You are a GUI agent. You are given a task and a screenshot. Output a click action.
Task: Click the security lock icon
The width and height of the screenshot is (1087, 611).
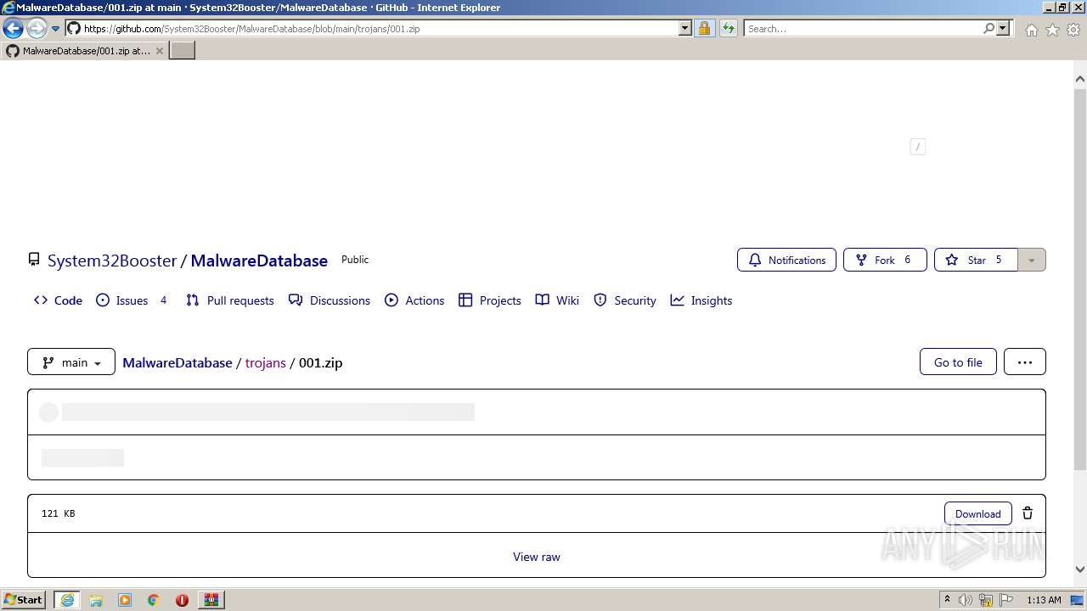point(704,28)
